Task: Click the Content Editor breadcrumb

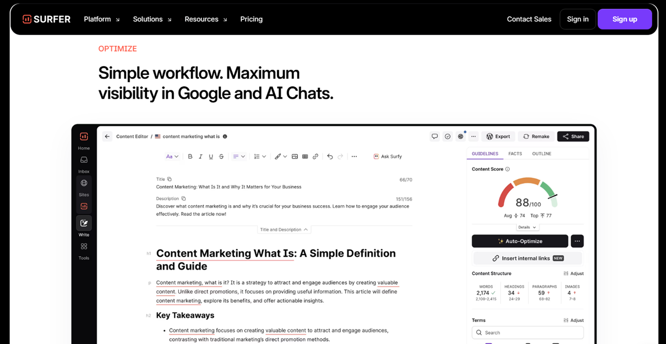Action: (132, 137)
